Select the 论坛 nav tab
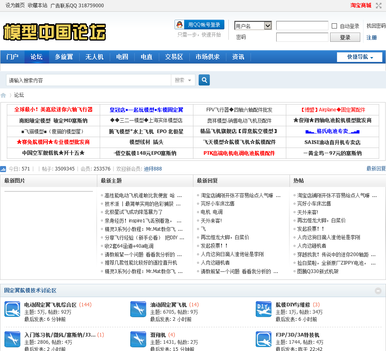 [37, 57]
